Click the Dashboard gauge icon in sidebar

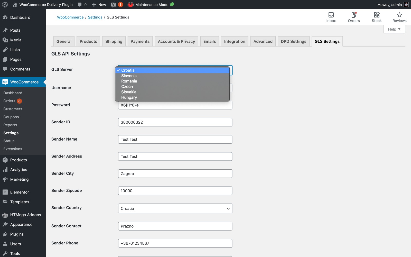[5, 17]
